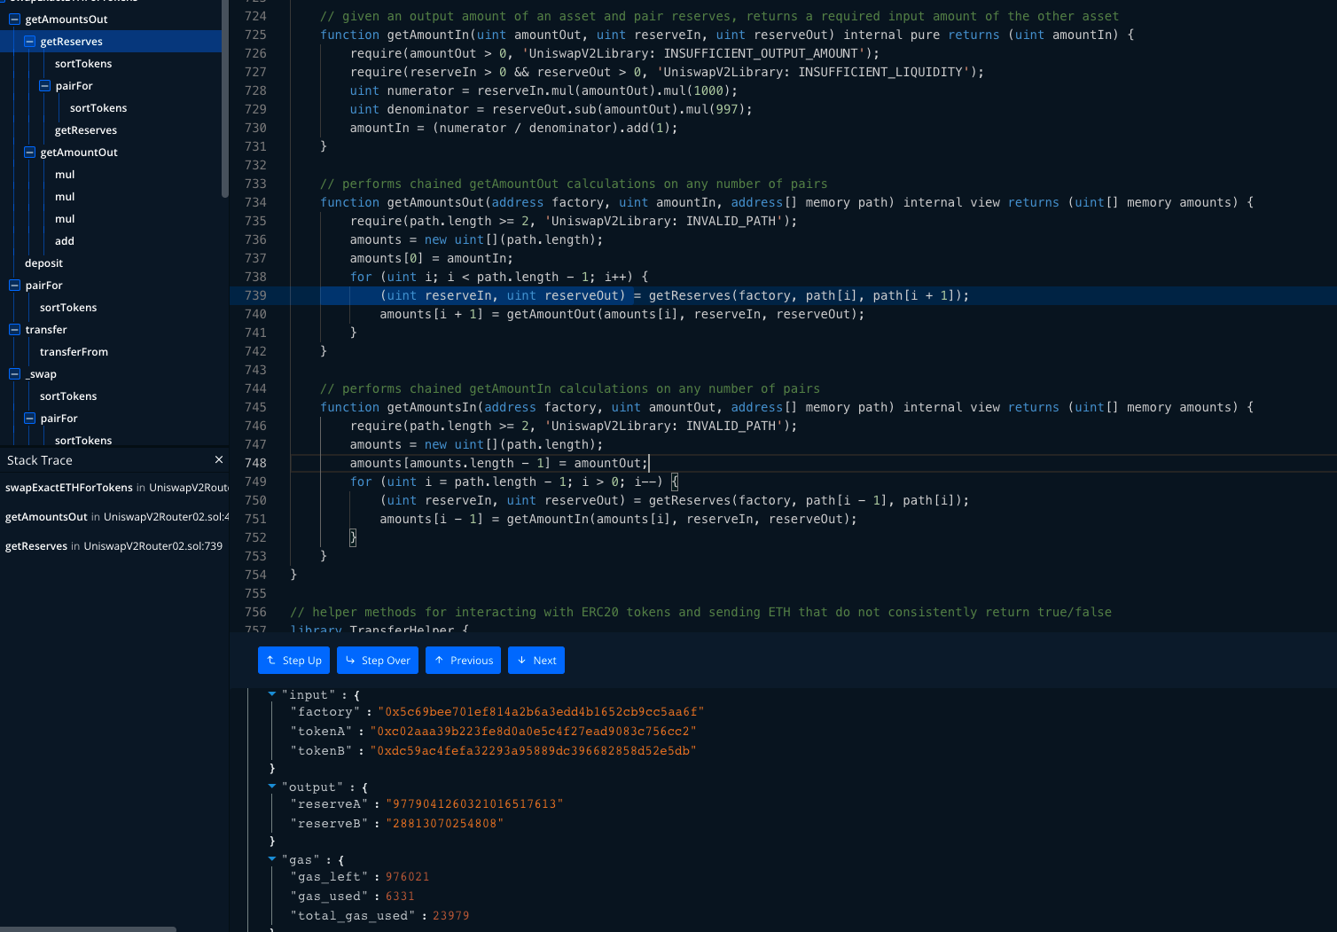Image resolution: width=1337 pixels, height=932 pixels.
Task: Open swapExactETHForTokens stack trace entry
Action: [114, 488]
